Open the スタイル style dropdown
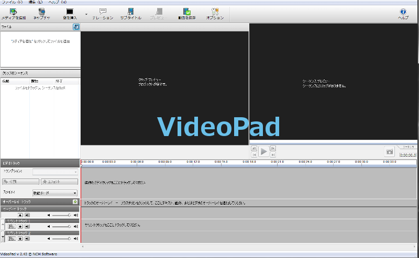 click(x=55, y=193)
